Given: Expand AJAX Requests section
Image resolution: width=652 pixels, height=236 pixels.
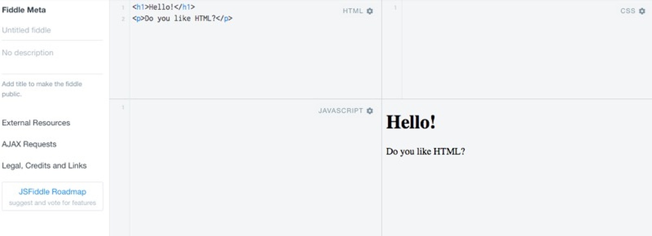Looking at the screenshot, I should pos(29,144).
